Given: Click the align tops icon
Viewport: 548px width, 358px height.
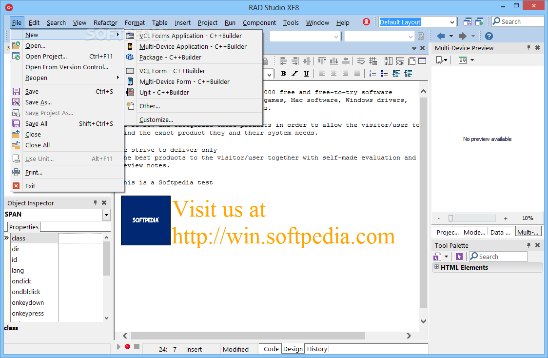Looking at the screenshot, I should pyautogui.click(x=322, y=61).
